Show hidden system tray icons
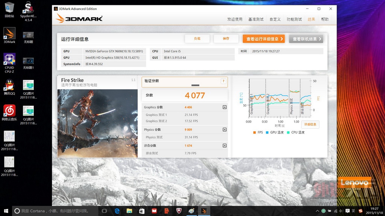The image size is (385, 216). tap(317, 211)
